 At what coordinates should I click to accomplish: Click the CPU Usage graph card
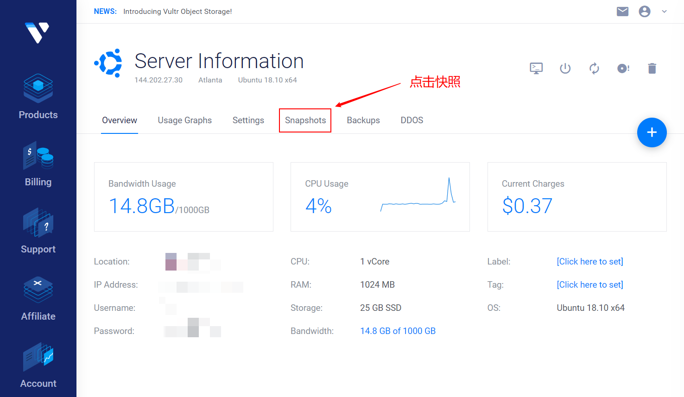pos(380,197)
